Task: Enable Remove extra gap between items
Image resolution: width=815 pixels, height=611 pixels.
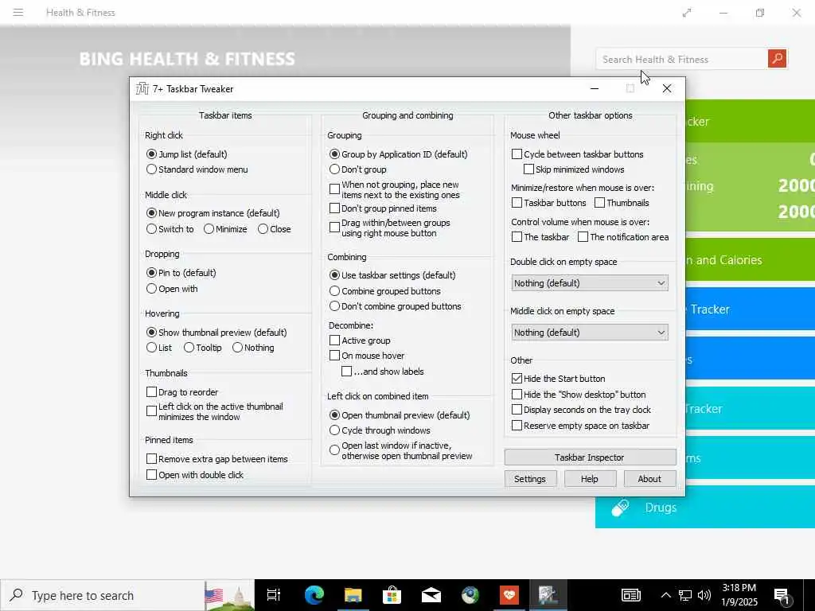Action: pos(217,459)
